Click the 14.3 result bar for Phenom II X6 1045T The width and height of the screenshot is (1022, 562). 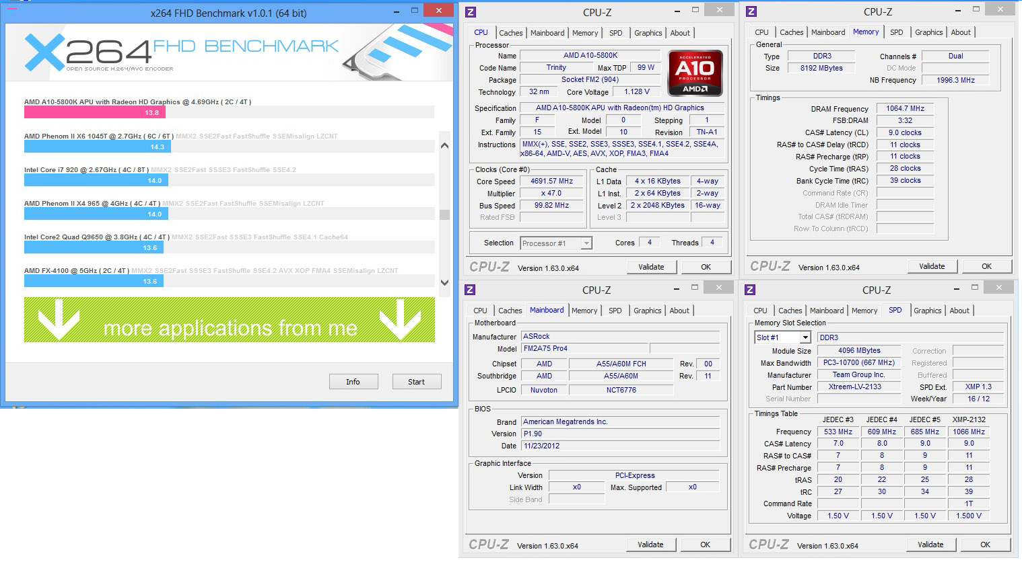pyautogui.click(x=98, y=147)
